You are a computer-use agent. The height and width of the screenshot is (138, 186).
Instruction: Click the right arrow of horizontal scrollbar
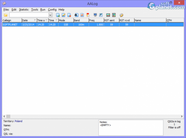(182, 116)
